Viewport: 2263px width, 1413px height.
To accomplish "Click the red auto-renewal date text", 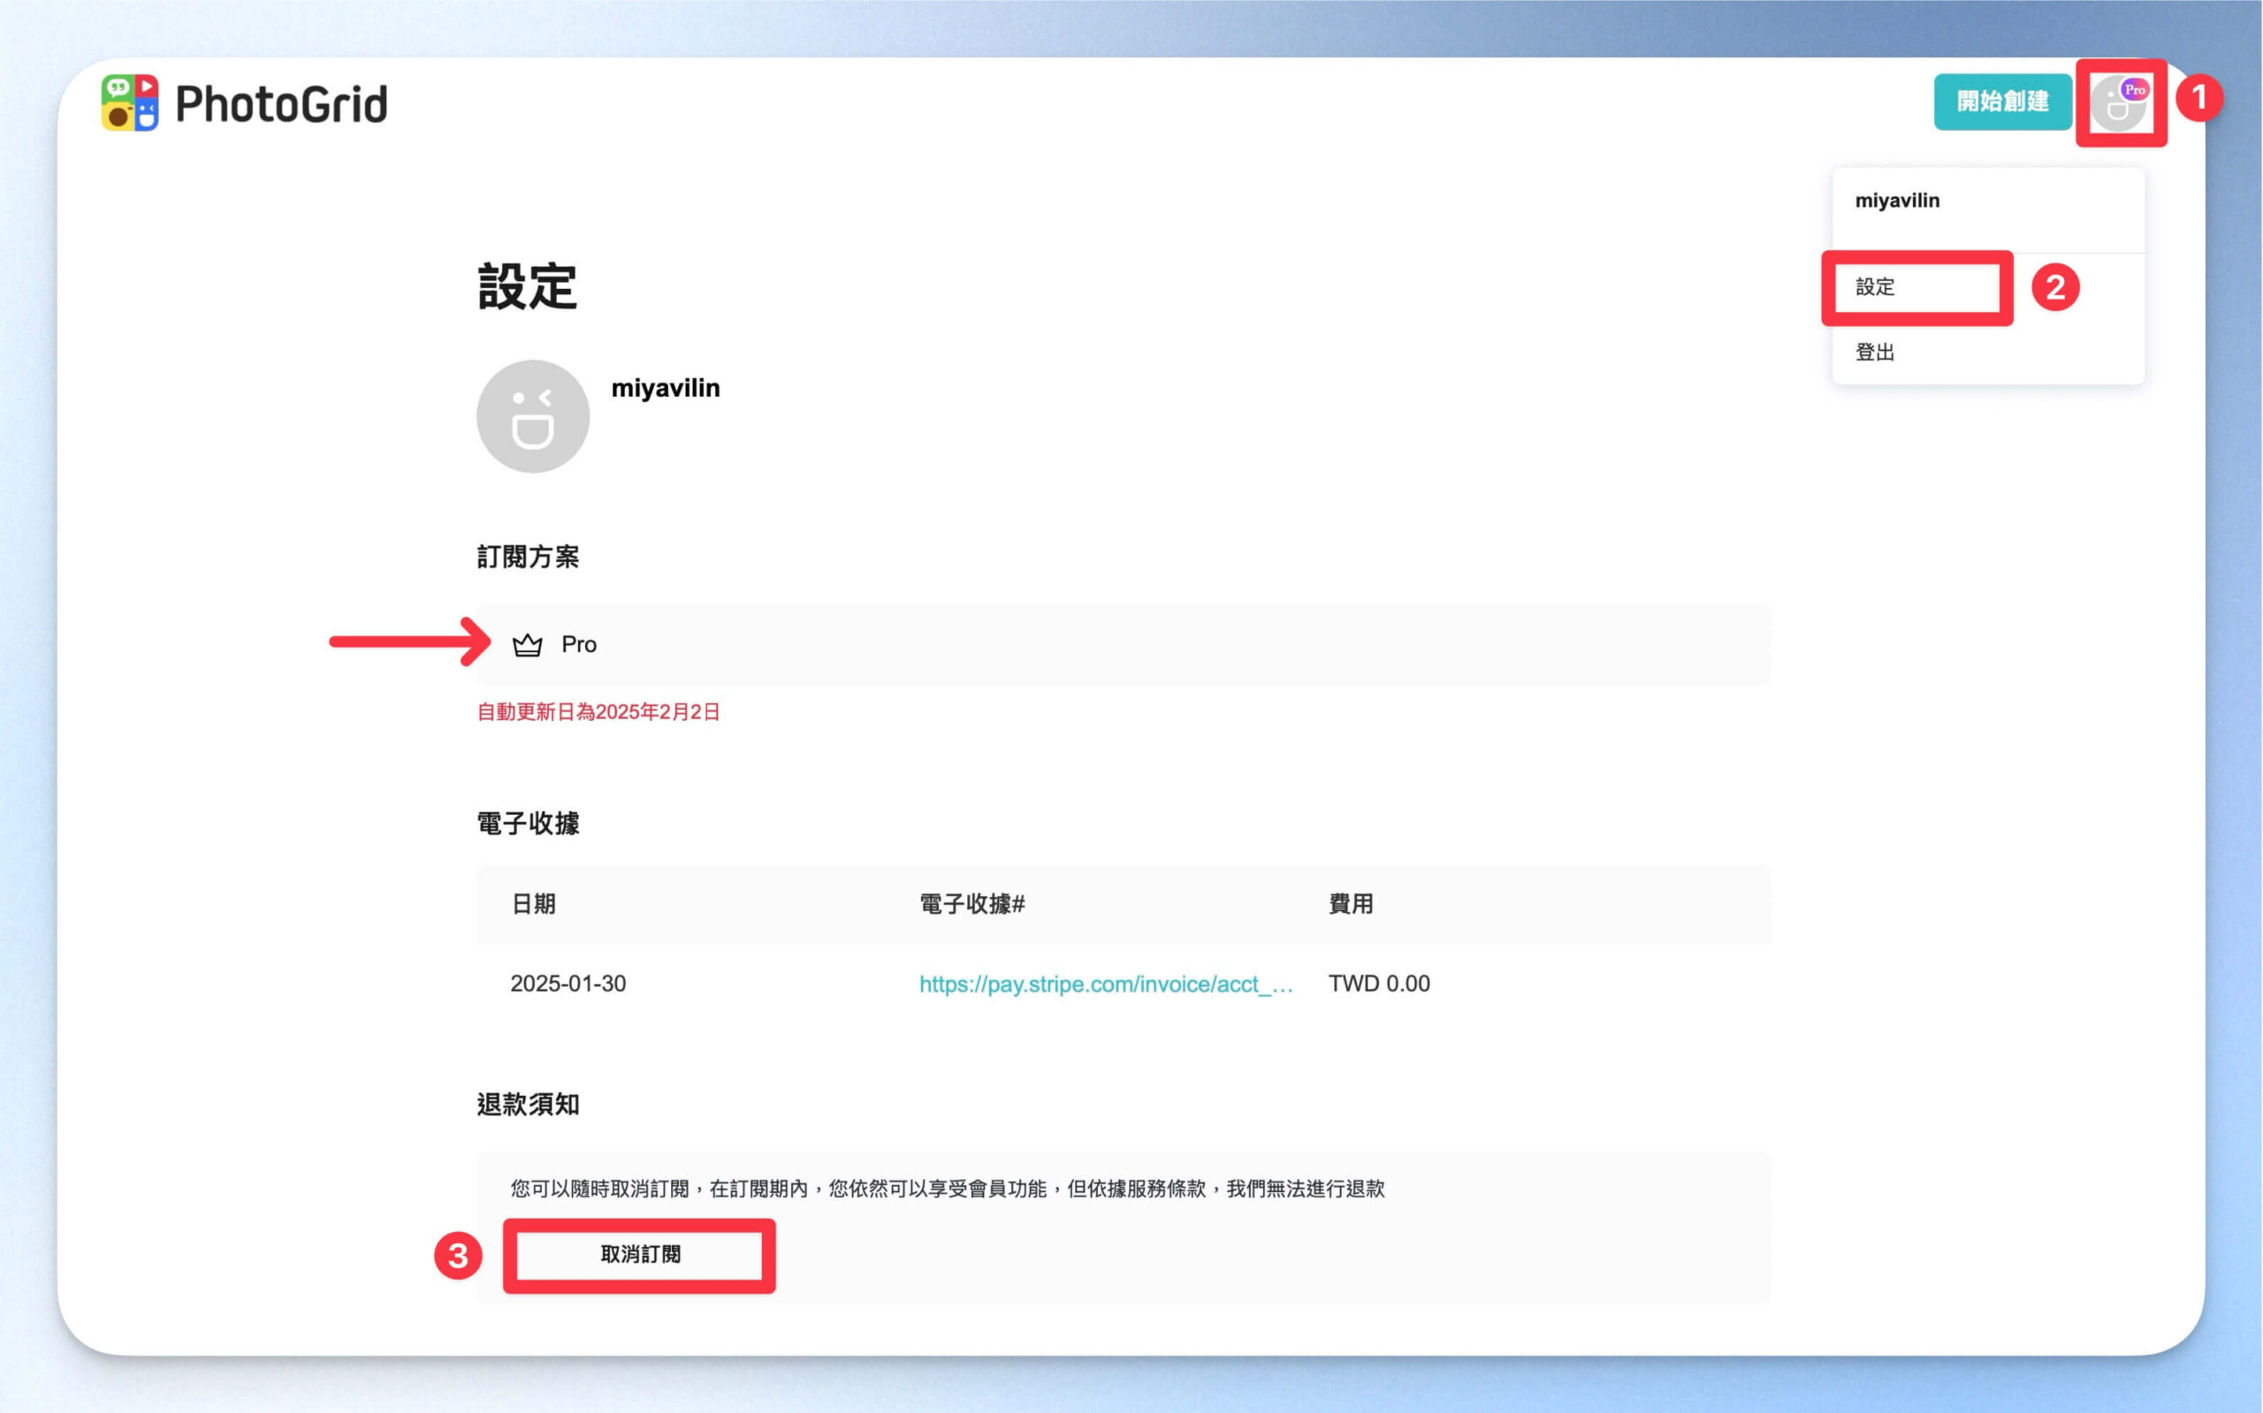I will tap(598, 712).
